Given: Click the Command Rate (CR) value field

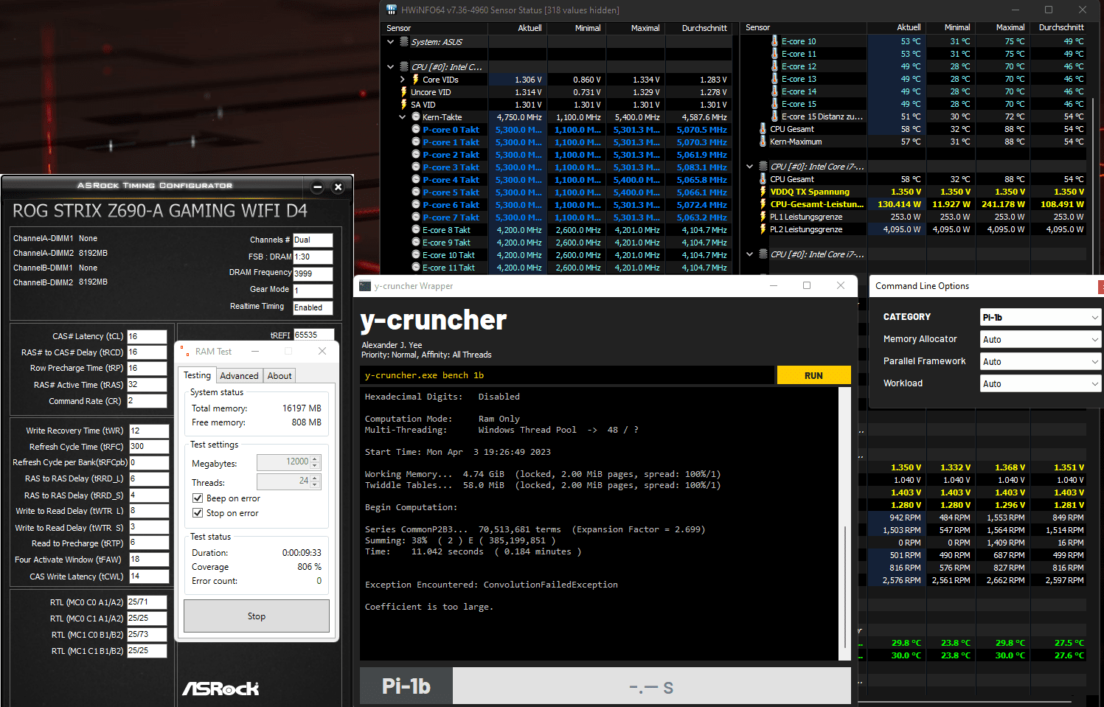Looking at the screenshot, I should click(x=147, y=401).
